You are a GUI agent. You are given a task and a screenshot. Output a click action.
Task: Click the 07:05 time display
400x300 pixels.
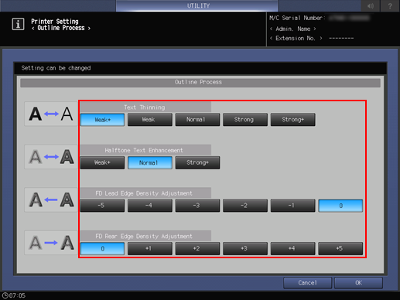pos(17,295)
